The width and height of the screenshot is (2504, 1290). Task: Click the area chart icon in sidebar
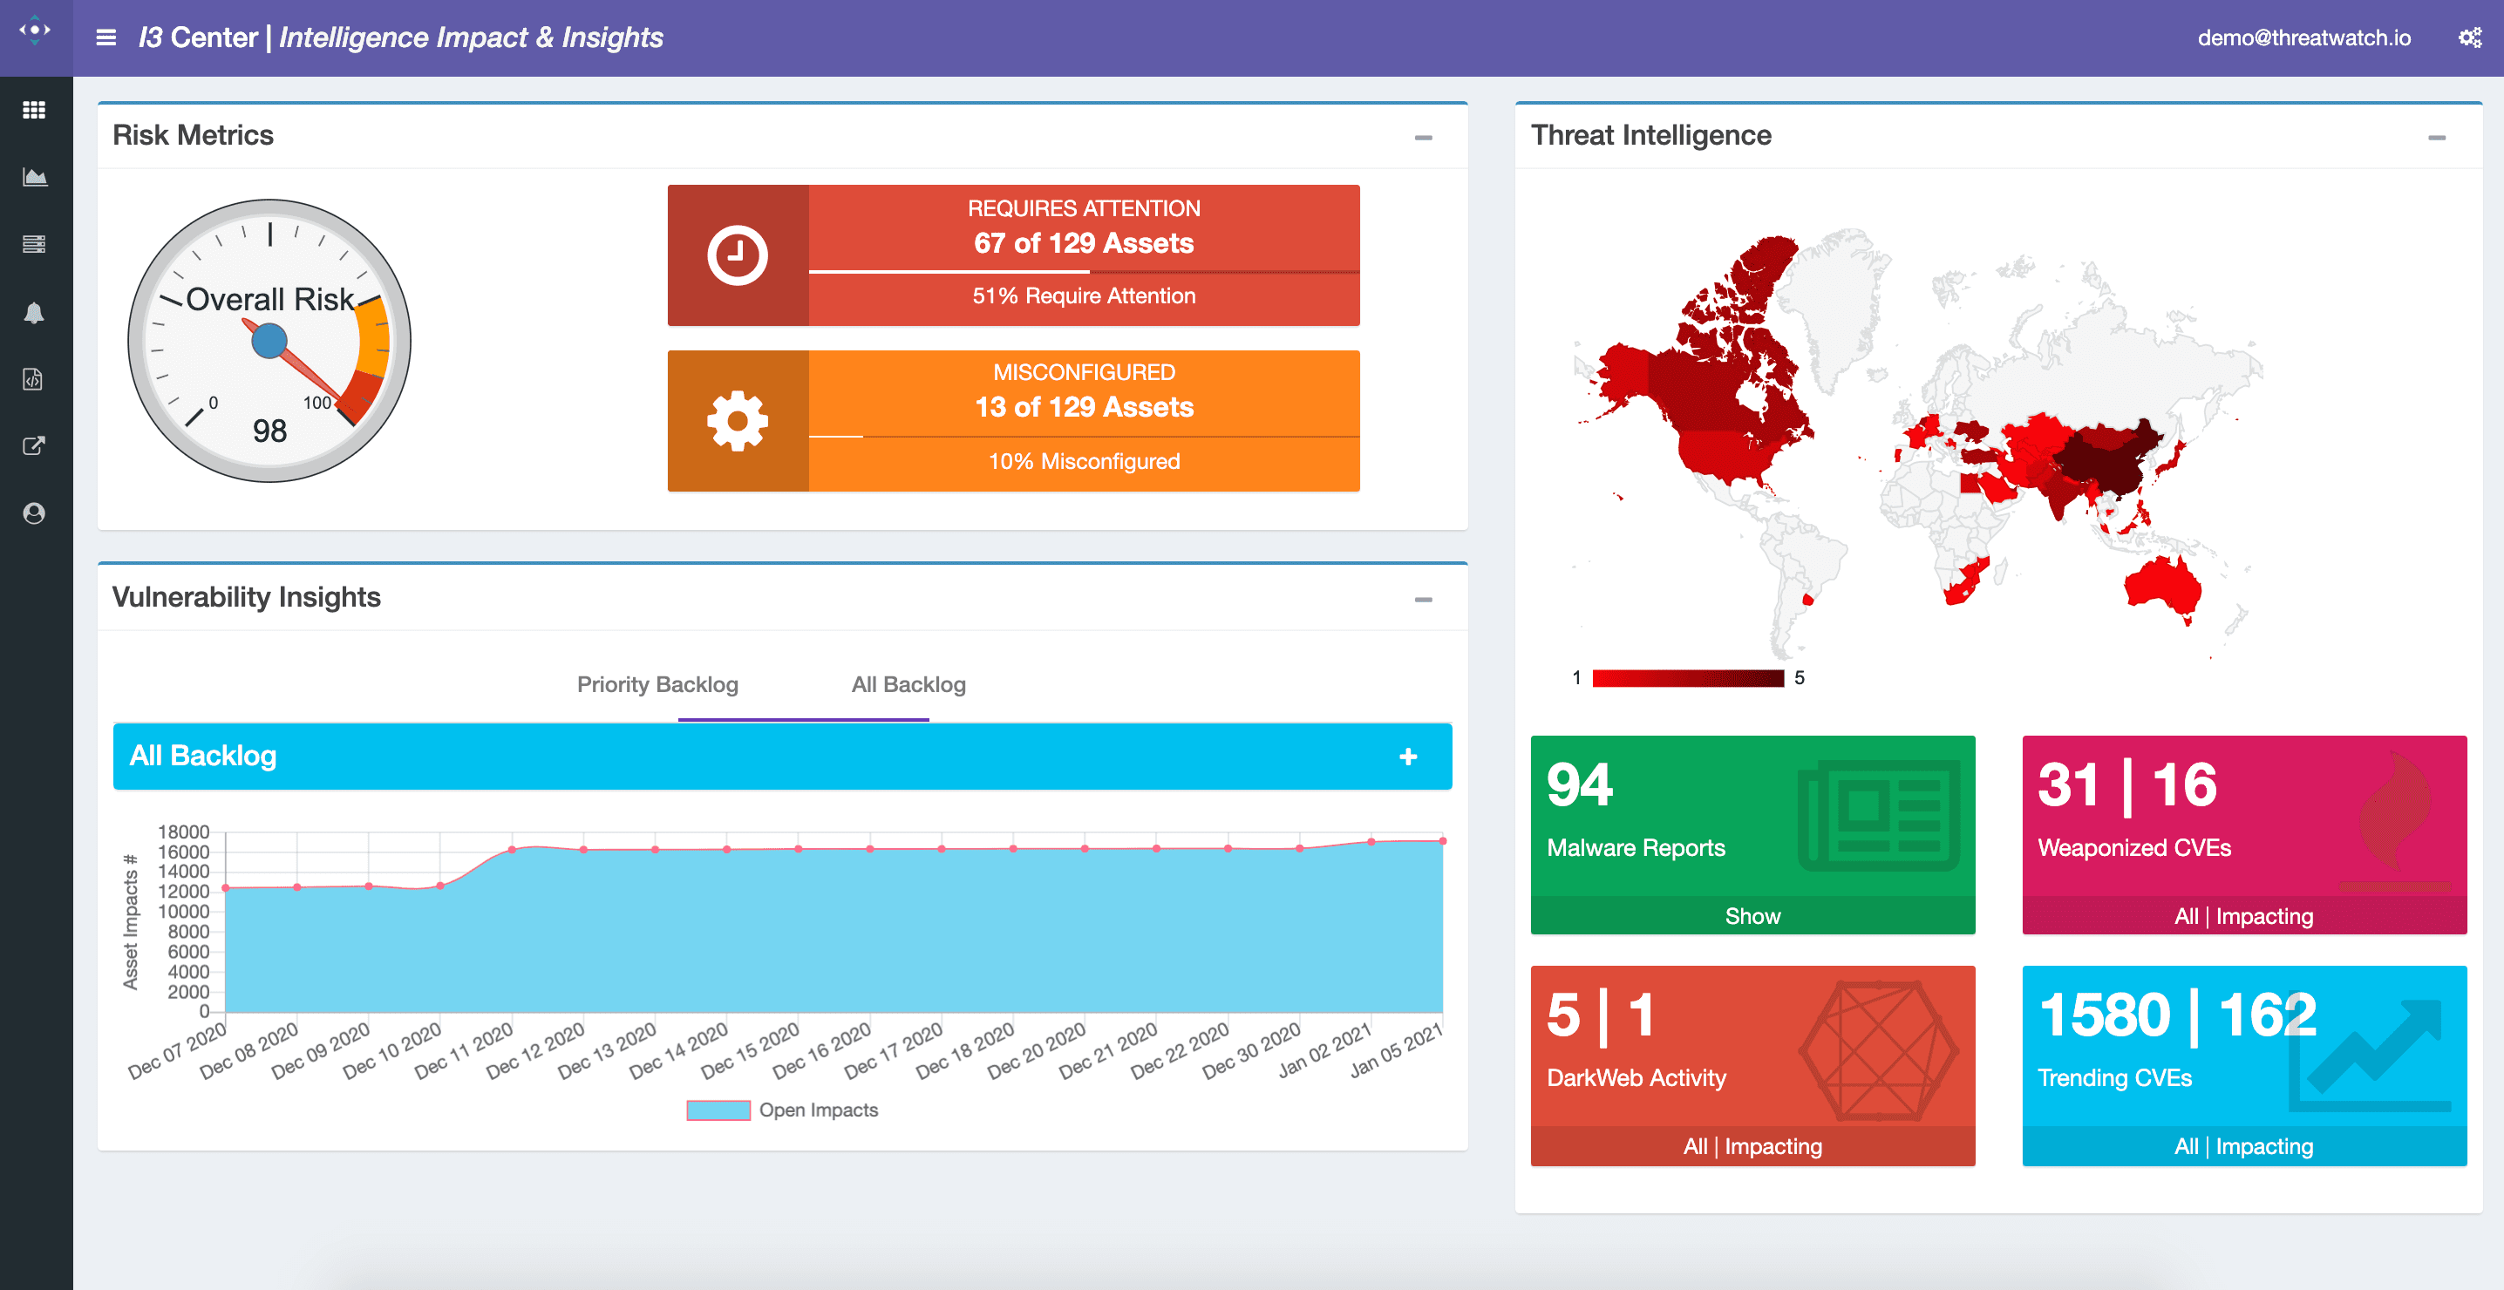[x=34, y=177]
